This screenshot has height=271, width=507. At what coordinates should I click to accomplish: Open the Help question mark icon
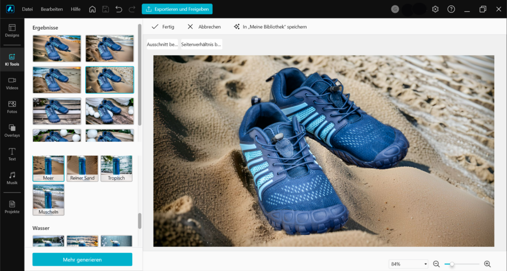tap(451, 9)
